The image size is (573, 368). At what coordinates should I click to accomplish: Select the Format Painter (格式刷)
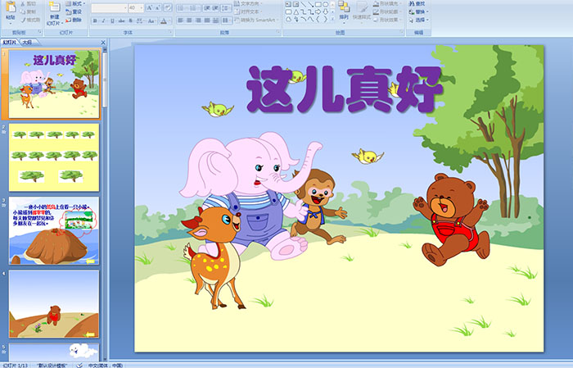[x=30, y=20]
